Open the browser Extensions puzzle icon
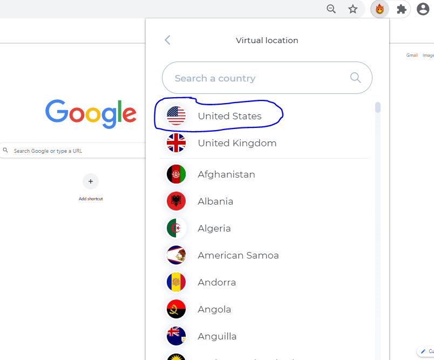 [x=402, y=9]
